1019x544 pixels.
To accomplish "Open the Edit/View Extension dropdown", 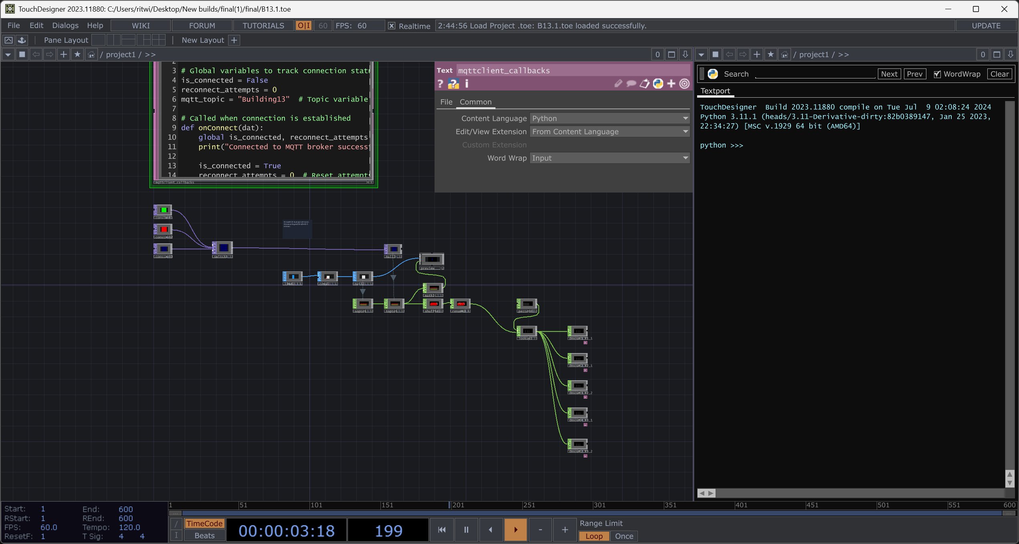I will click(x=609, y=132).
